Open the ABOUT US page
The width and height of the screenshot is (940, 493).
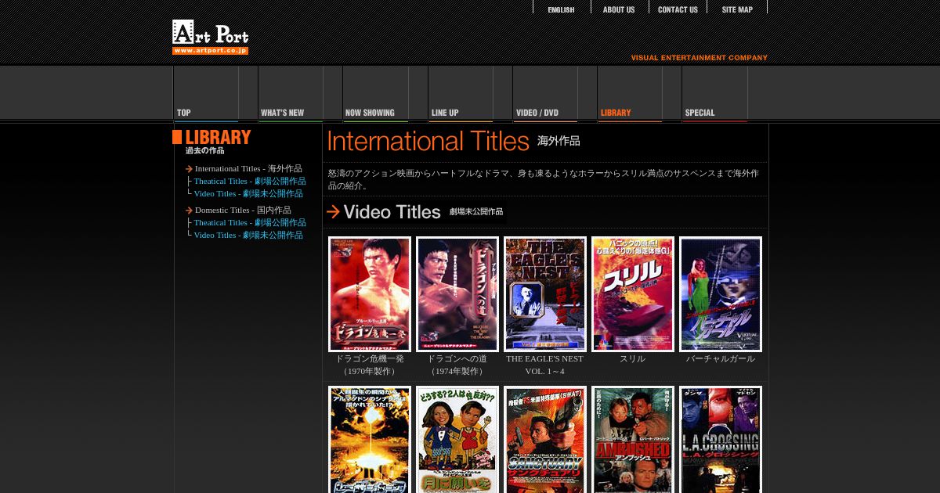619,9
